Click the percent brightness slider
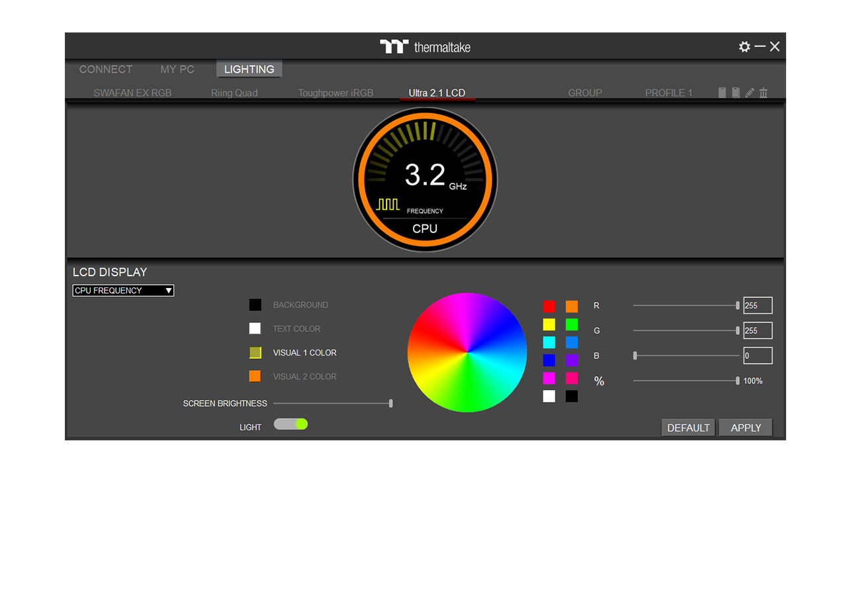This screenshot has width=847, height=596. point(686,381)
